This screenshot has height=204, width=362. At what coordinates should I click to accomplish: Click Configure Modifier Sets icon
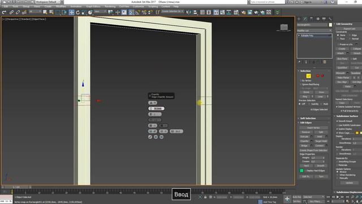click(325, 62)
